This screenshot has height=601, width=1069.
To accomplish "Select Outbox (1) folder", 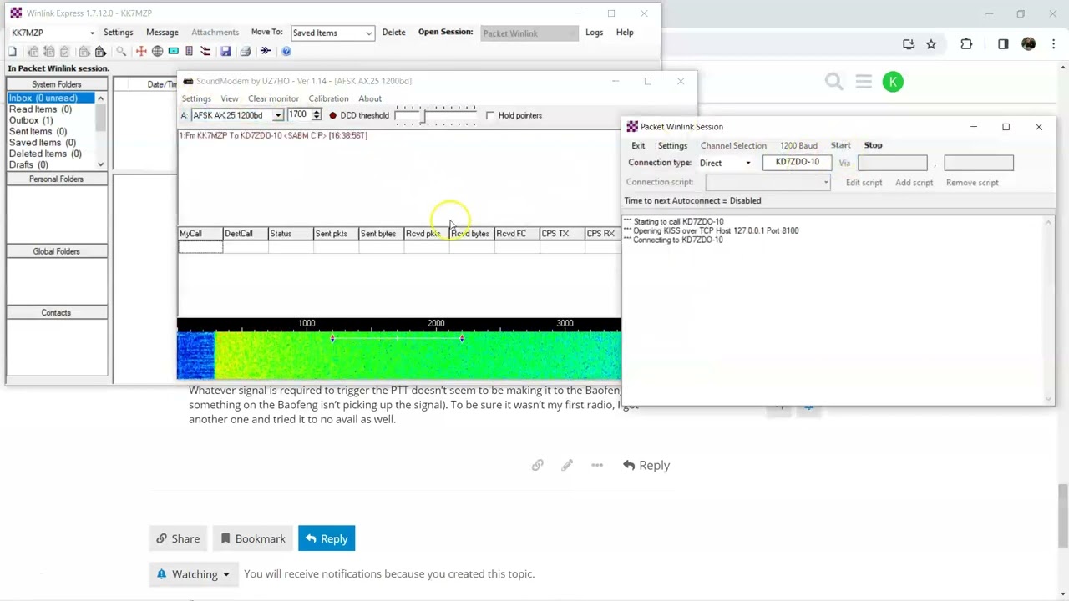I will tap(31, 120).
